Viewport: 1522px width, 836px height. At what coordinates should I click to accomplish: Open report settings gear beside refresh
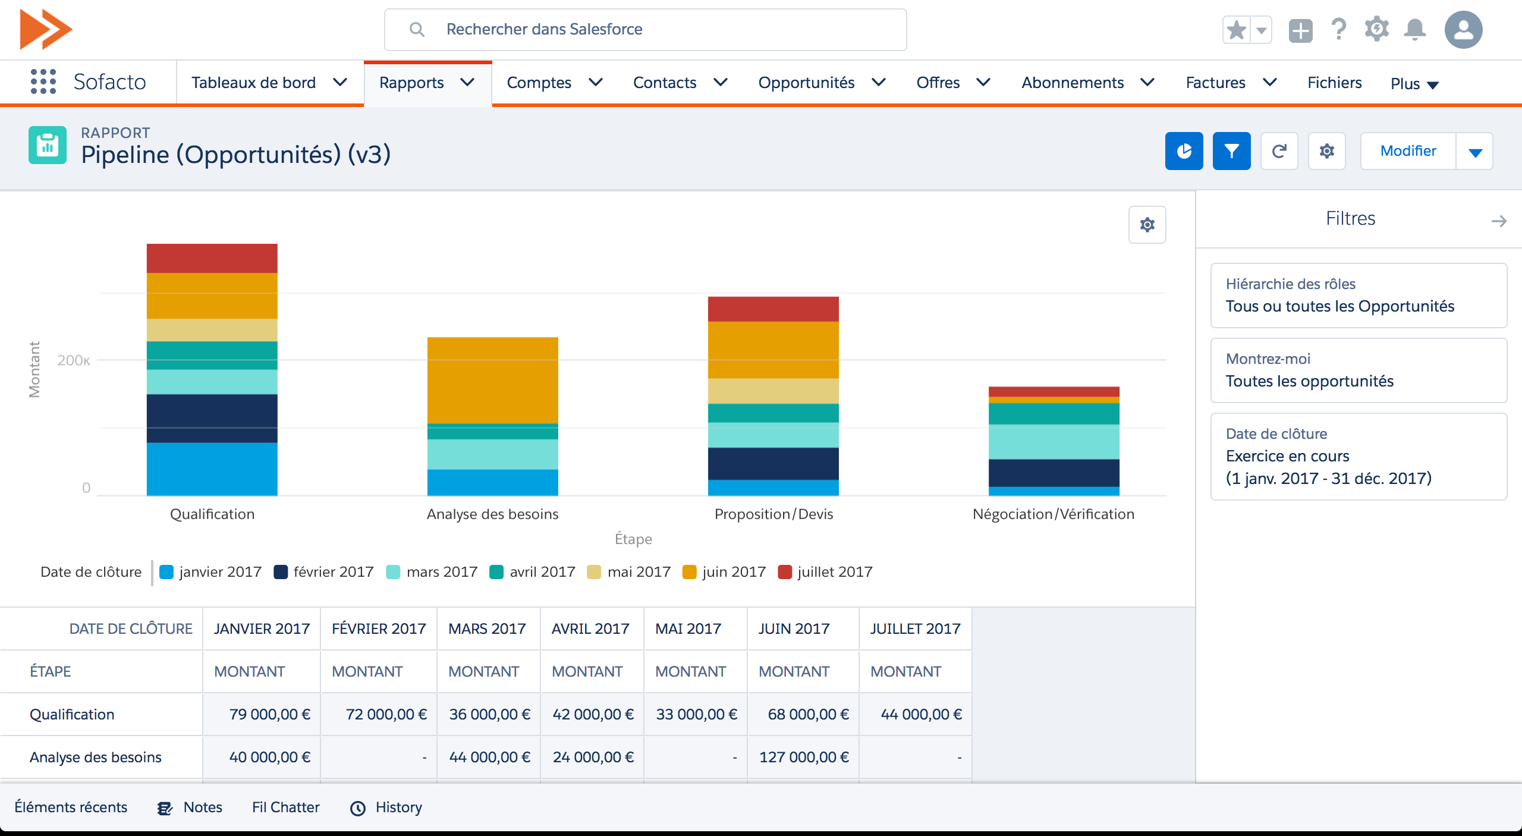point(1326,151)
